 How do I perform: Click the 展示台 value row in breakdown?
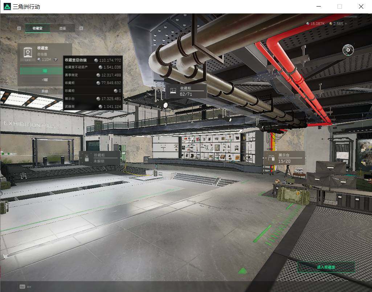point(93,98)
